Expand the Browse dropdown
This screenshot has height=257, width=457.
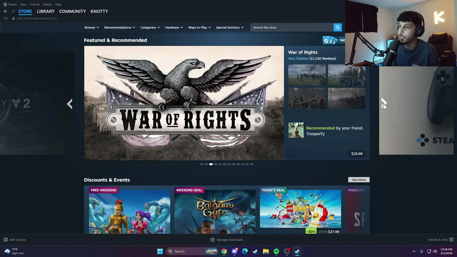point(92,27)
